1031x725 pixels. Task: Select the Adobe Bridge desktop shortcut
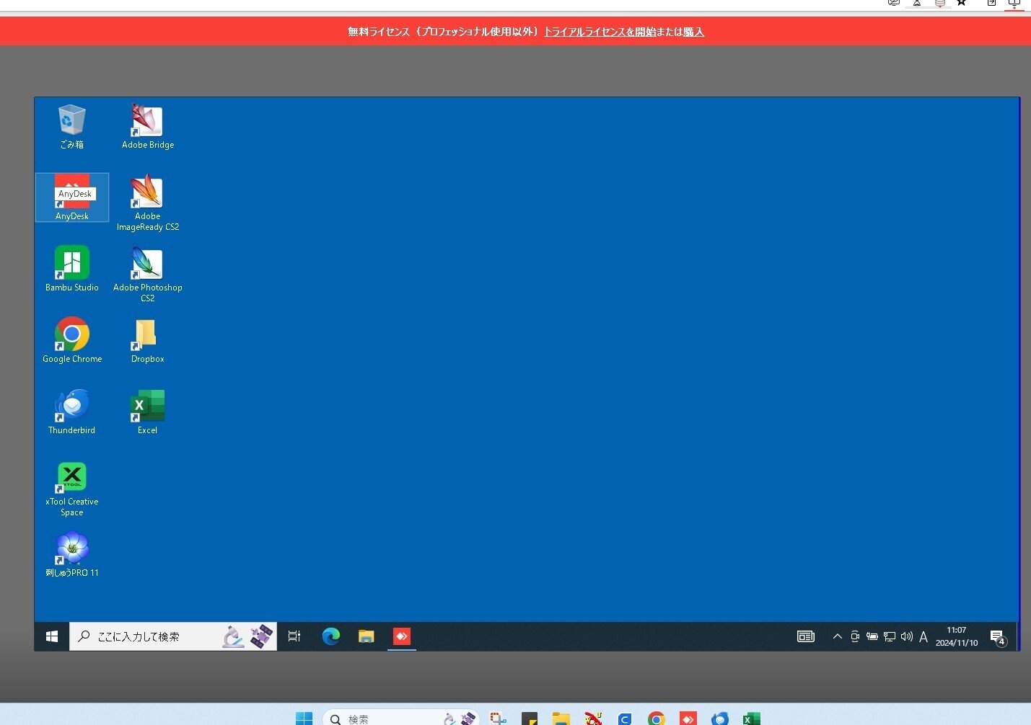coord(148,126)
